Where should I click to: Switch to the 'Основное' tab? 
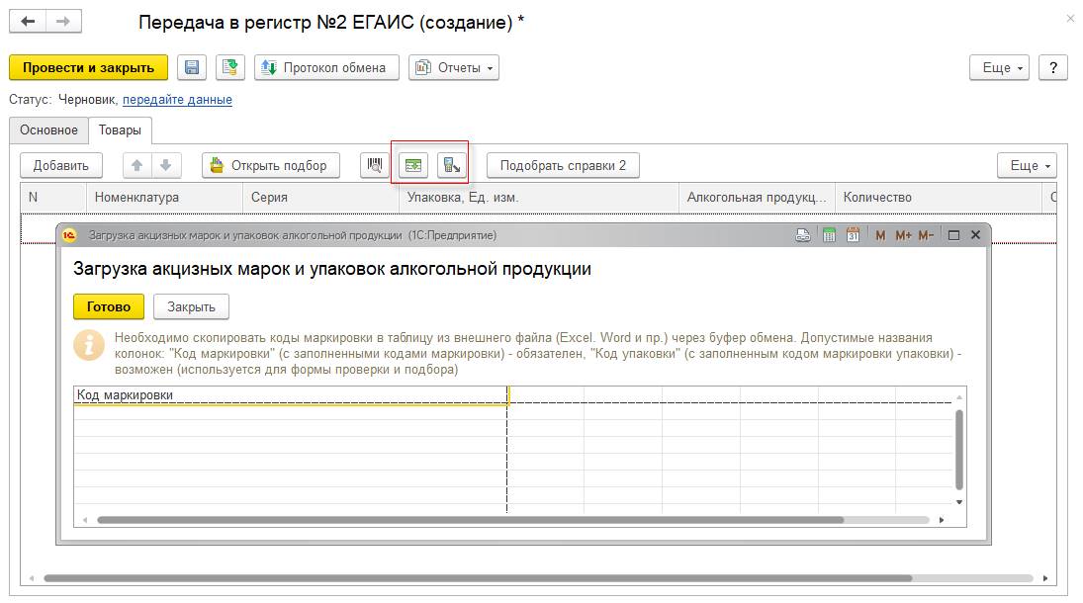(48, 129)
